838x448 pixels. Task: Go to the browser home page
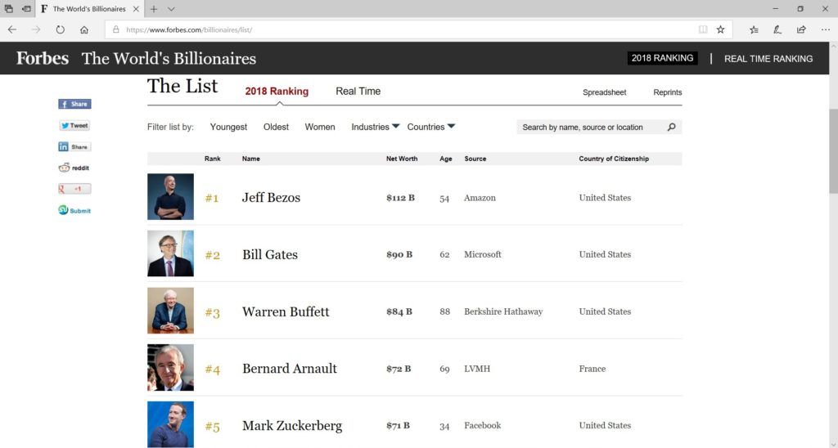[x=84, y=29]
